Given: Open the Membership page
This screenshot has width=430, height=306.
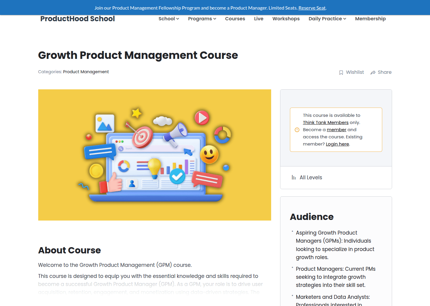Looking at the screenshot, I should [x=370, y=19].
